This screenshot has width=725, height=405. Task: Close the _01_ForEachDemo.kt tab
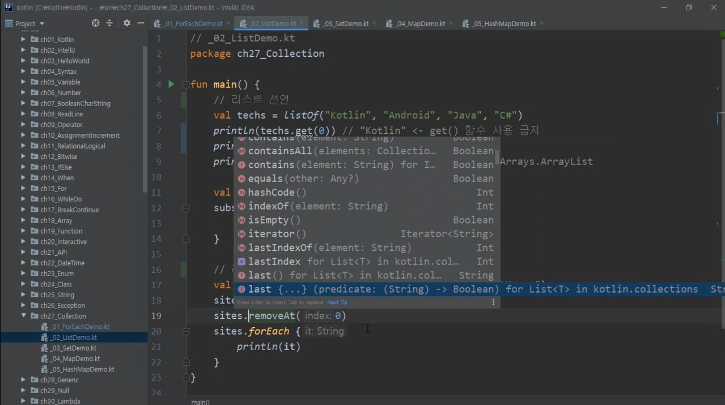[x=229, y=23]
